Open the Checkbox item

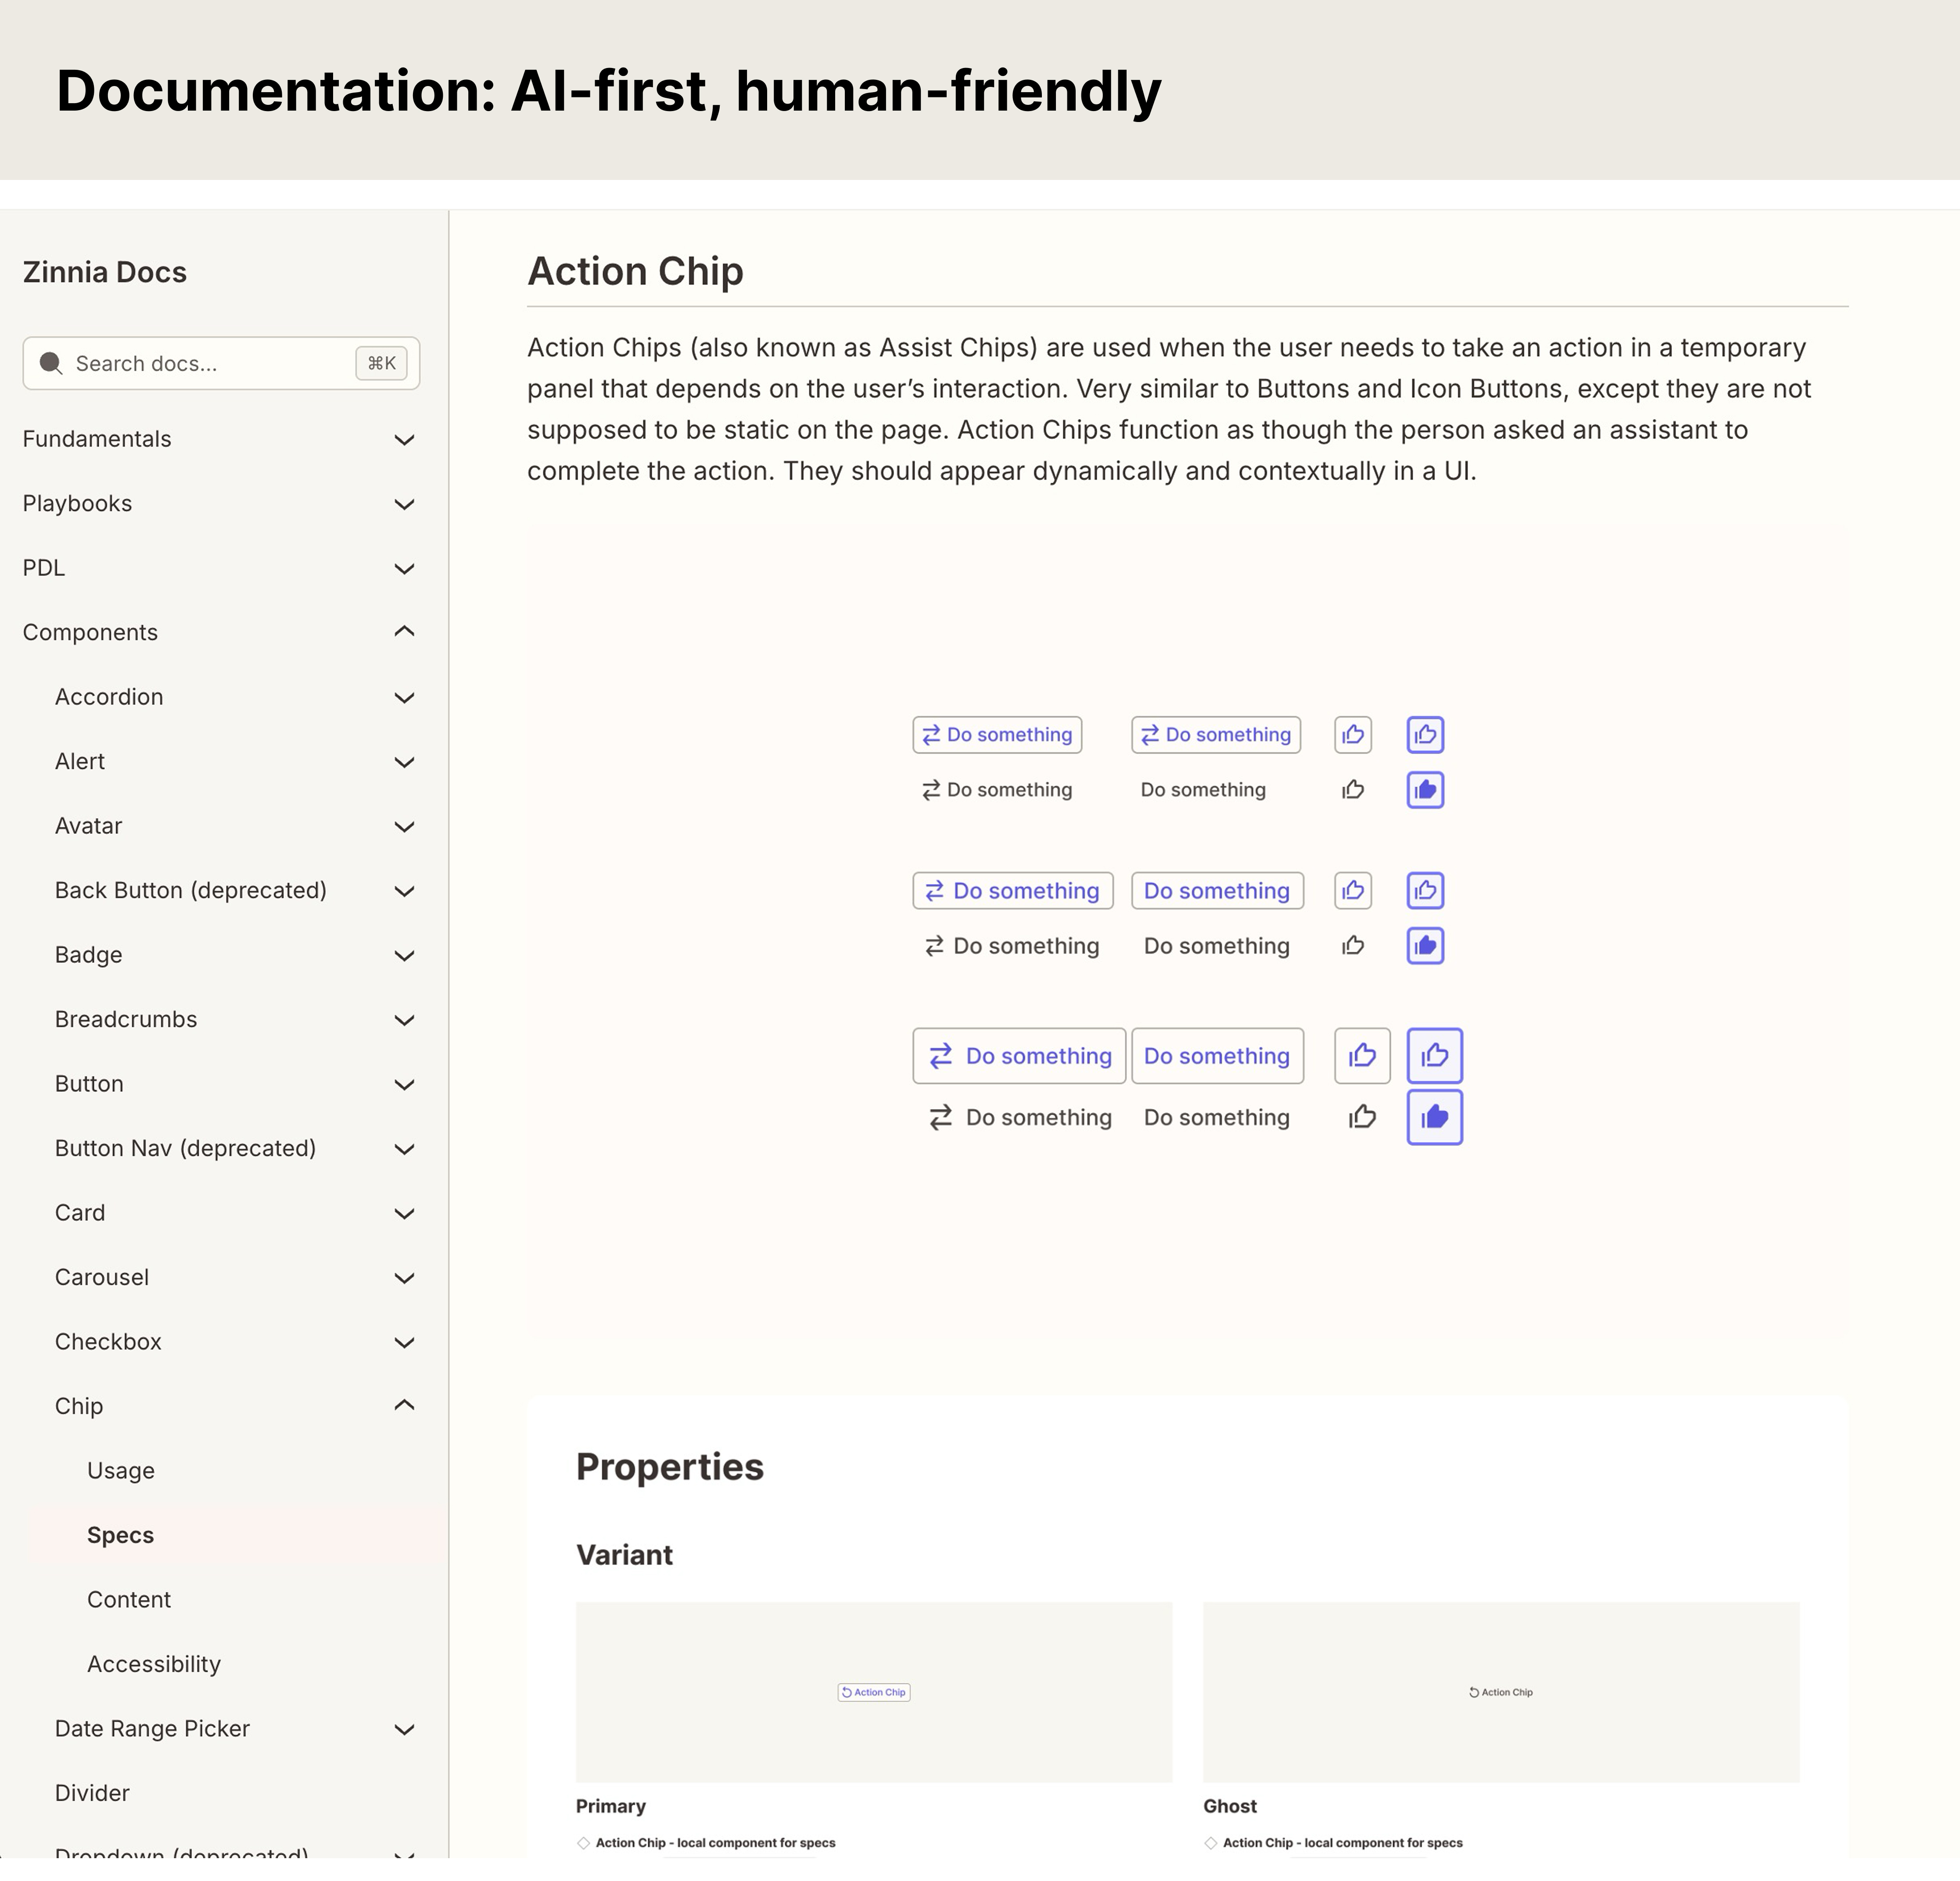click(x=108, y=1342)
